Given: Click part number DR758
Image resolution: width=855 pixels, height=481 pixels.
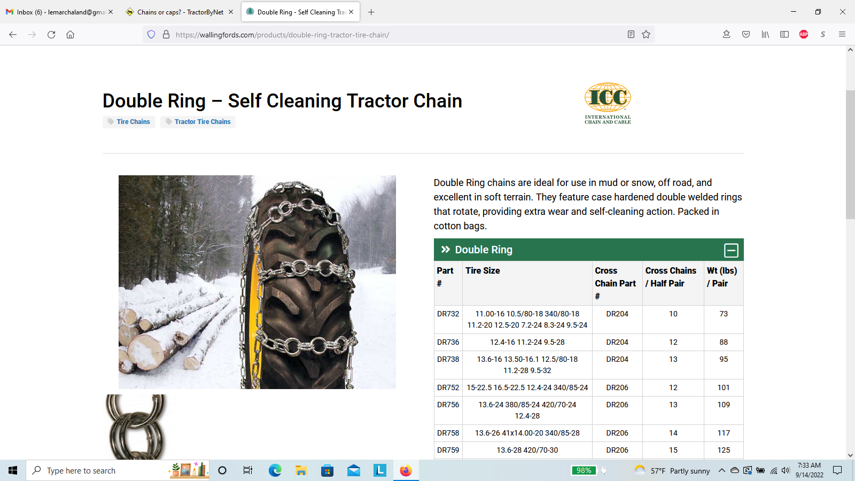Looking at the screenshot, I should pos(448,433).
